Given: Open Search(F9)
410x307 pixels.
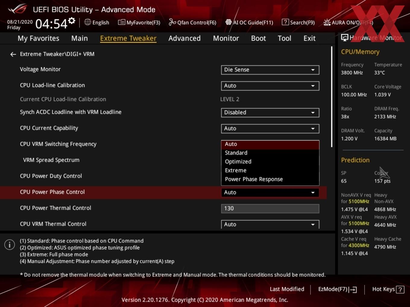Looking at the screenshot, I should pos(298,22).
